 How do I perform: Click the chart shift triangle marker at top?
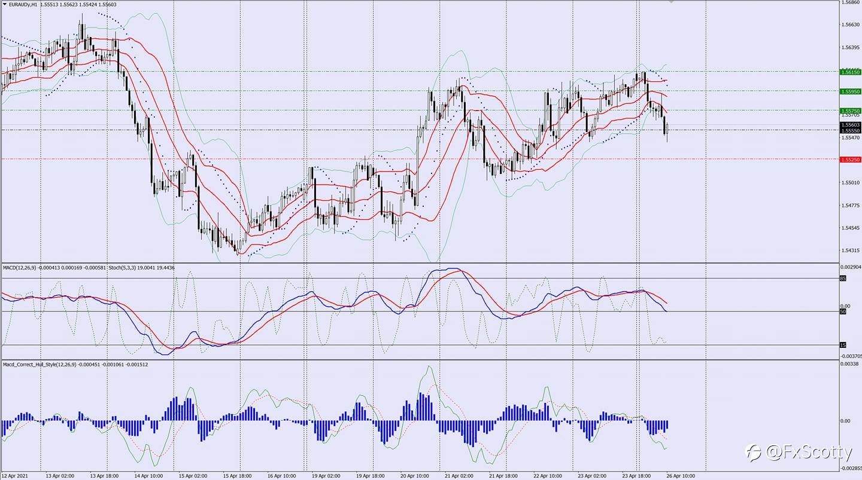pos(671,2)
